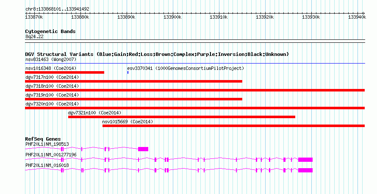Open transcript label PHF20L1|NM_001277196

pos(51,155)
